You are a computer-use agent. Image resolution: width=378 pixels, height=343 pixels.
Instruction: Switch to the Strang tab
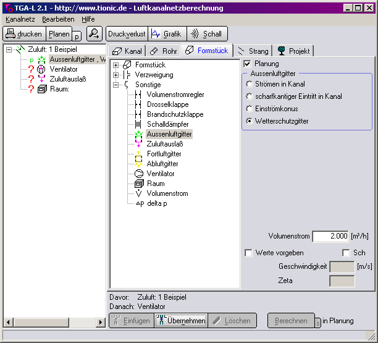click(x=254, y=51)
